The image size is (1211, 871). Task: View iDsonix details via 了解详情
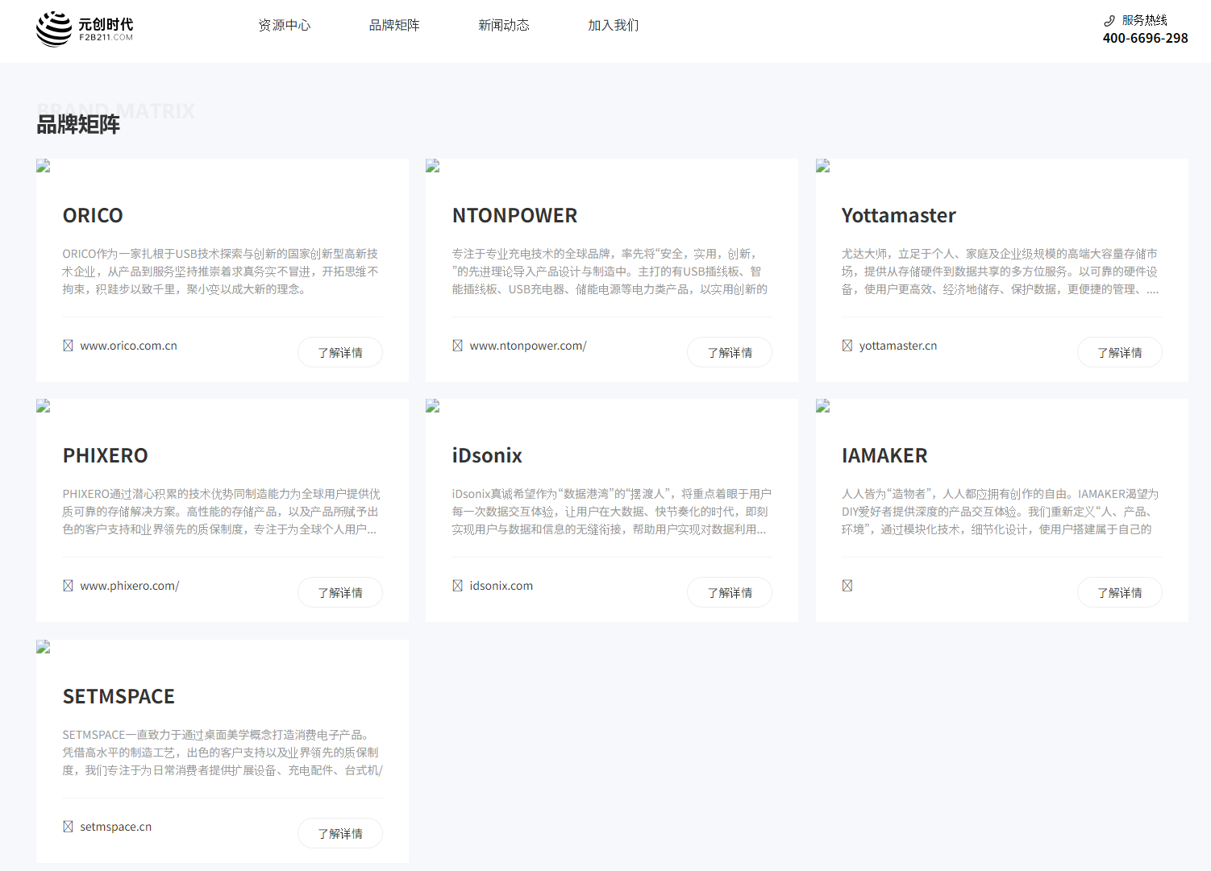coord(730,592)
